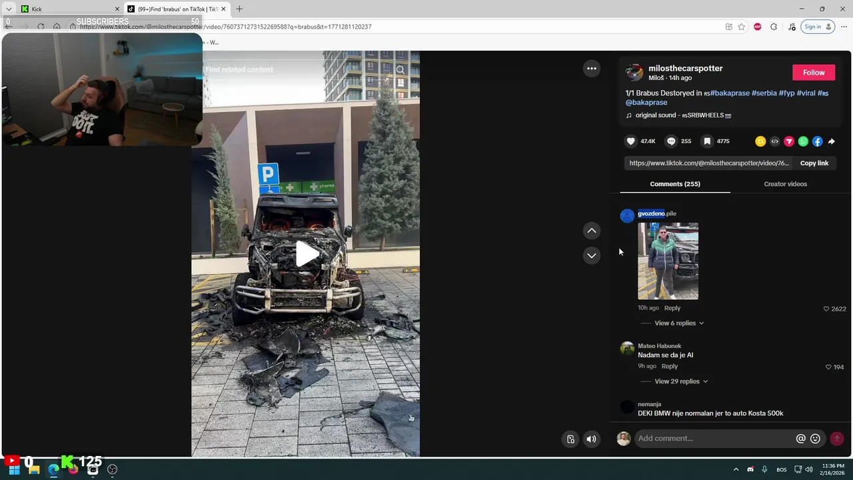Copy link of the TikTok video

[x=814, y=163]
